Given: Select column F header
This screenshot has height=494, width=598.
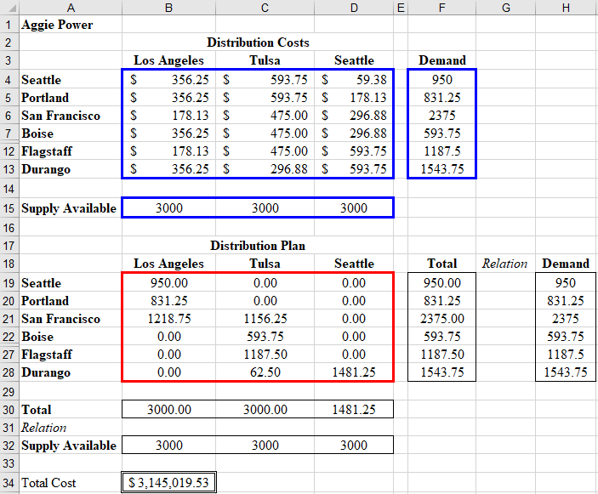Looking at the screenshot, I should (x=441, y=8).
